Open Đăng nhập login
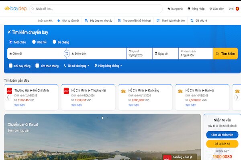Viewport: 241px width, 160px height. point(196,9)
